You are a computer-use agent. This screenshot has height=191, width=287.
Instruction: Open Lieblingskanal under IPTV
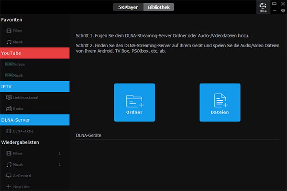[35, 97]
